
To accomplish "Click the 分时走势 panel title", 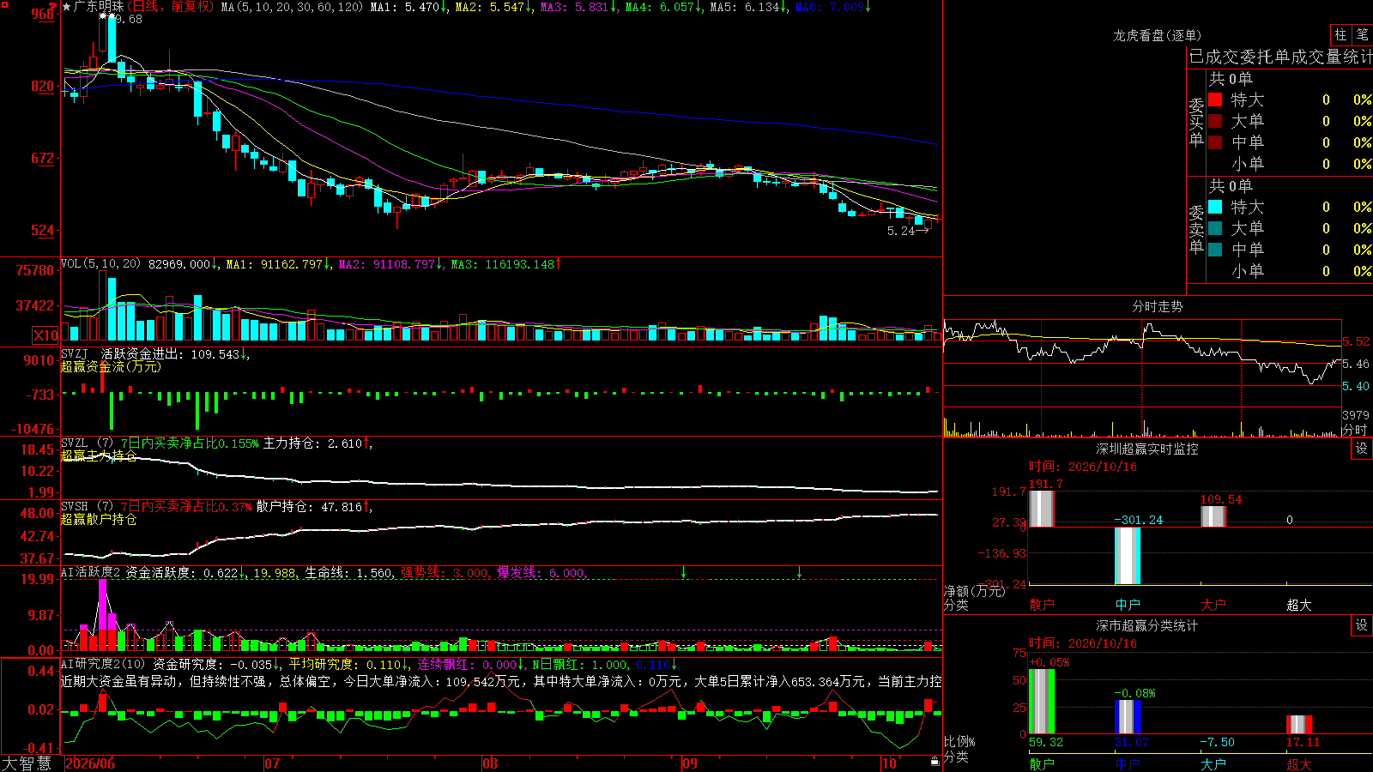I will tap(1157, 306).
